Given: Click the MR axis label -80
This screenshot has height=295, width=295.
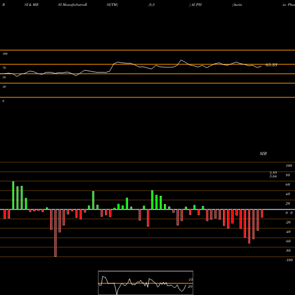Looking at the screenshot, I should tap(288, 251).
